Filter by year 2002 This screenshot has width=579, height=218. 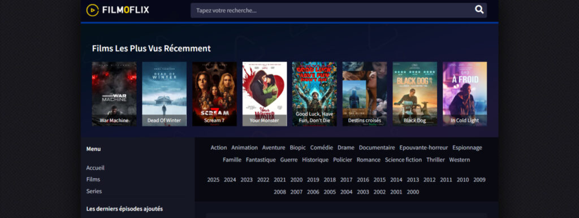379,192
